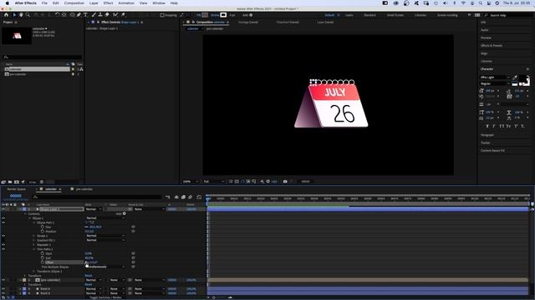535x300 pixels.
Task: Toggle the Size property stopwatch
Action: [43, 227]
